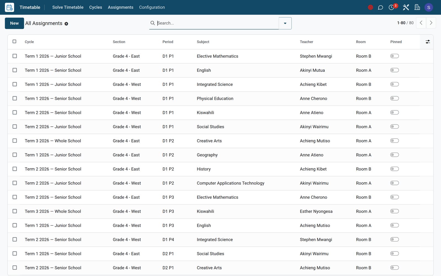Open the company switcher building icon
The image size is (441, 276).
click(417, 7)
